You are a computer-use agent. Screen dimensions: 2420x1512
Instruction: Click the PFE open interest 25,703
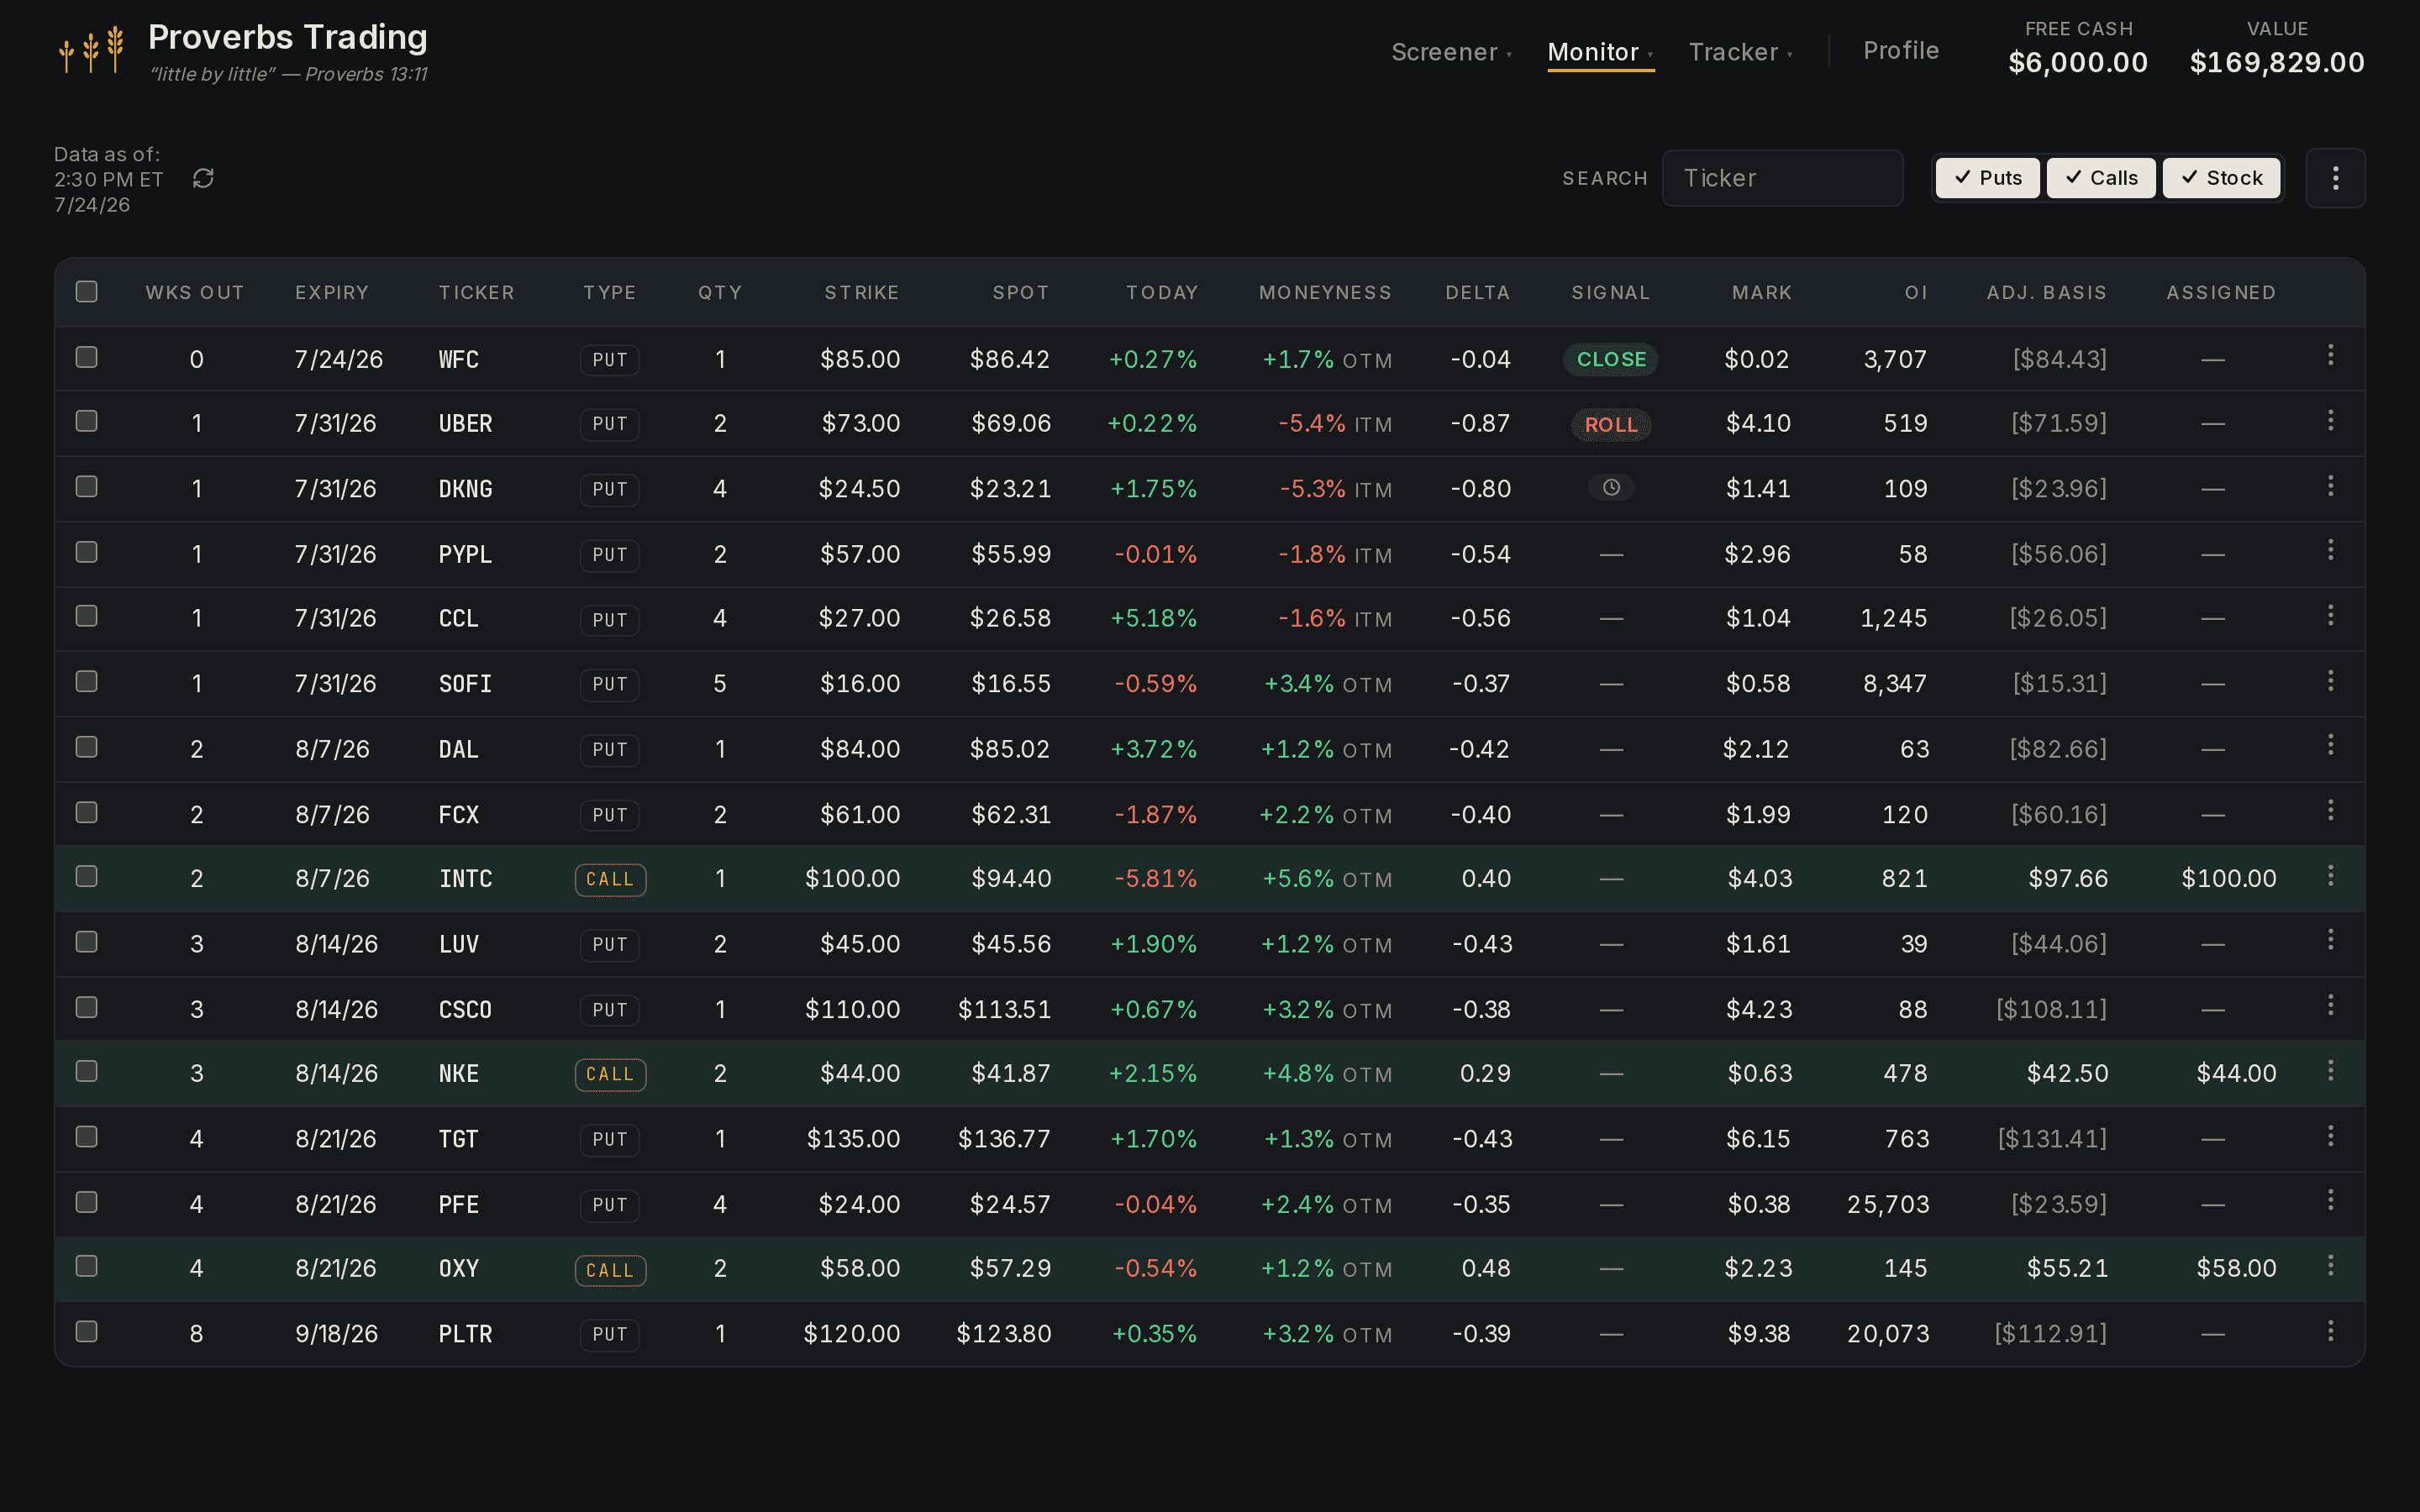tap(1888, 1204)
